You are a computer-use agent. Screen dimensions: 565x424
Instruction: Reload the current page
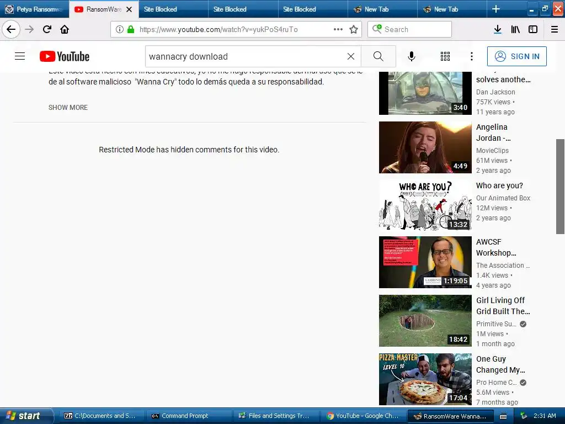pyautogui.click(x=47, y=29)
